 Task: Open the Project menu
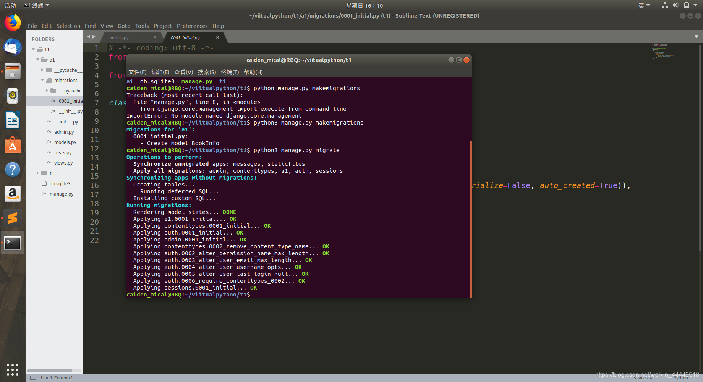(163, 26)
